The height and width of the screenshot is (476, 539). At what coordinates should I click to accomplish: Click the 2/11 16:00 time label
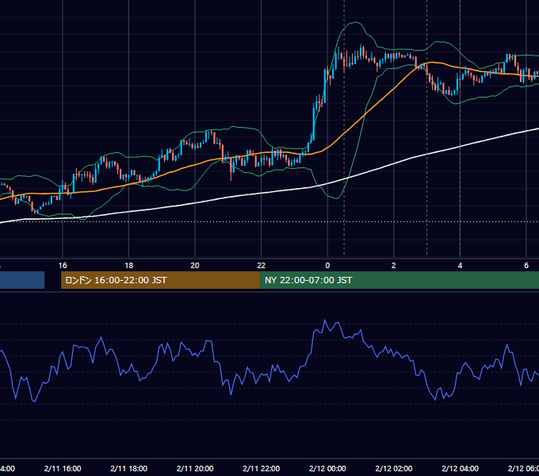63,468
